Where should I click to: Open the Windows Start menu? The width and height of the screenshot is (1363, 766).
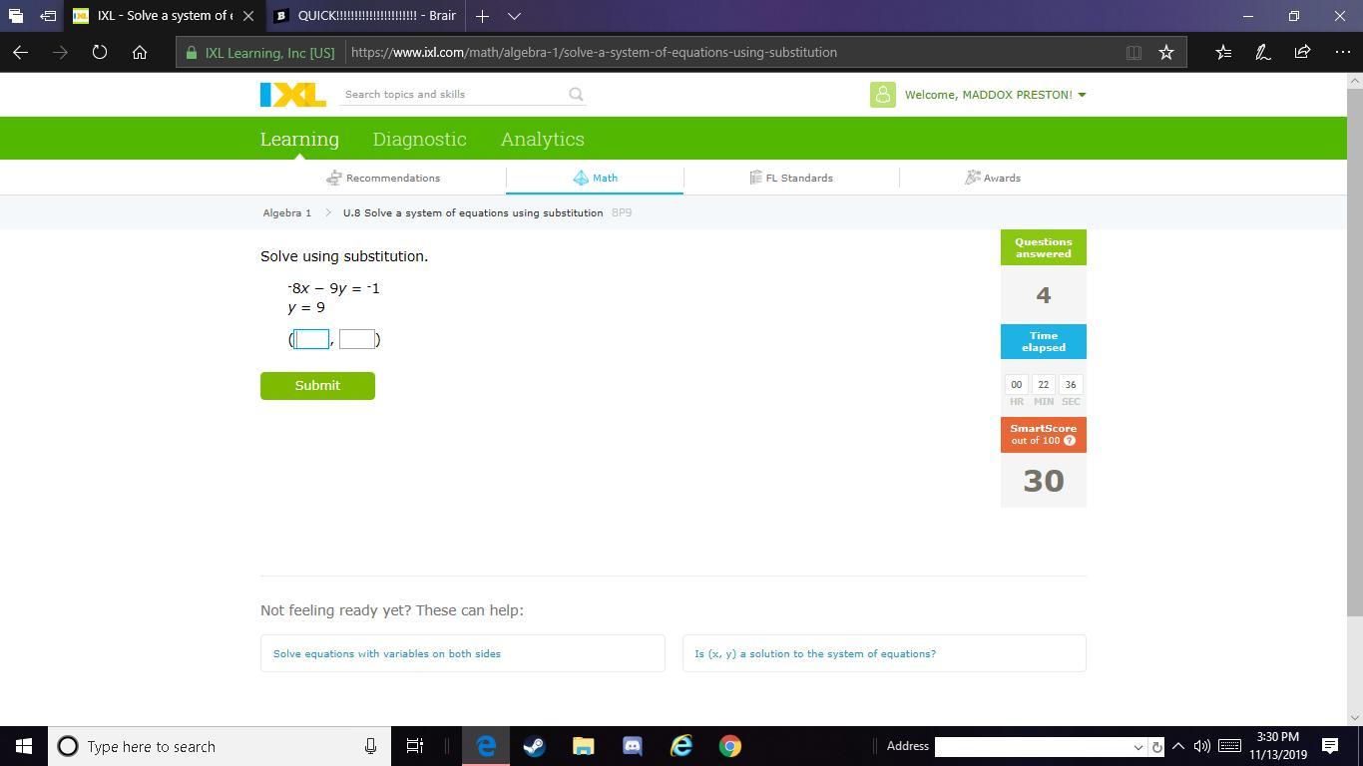click(24, 746)
